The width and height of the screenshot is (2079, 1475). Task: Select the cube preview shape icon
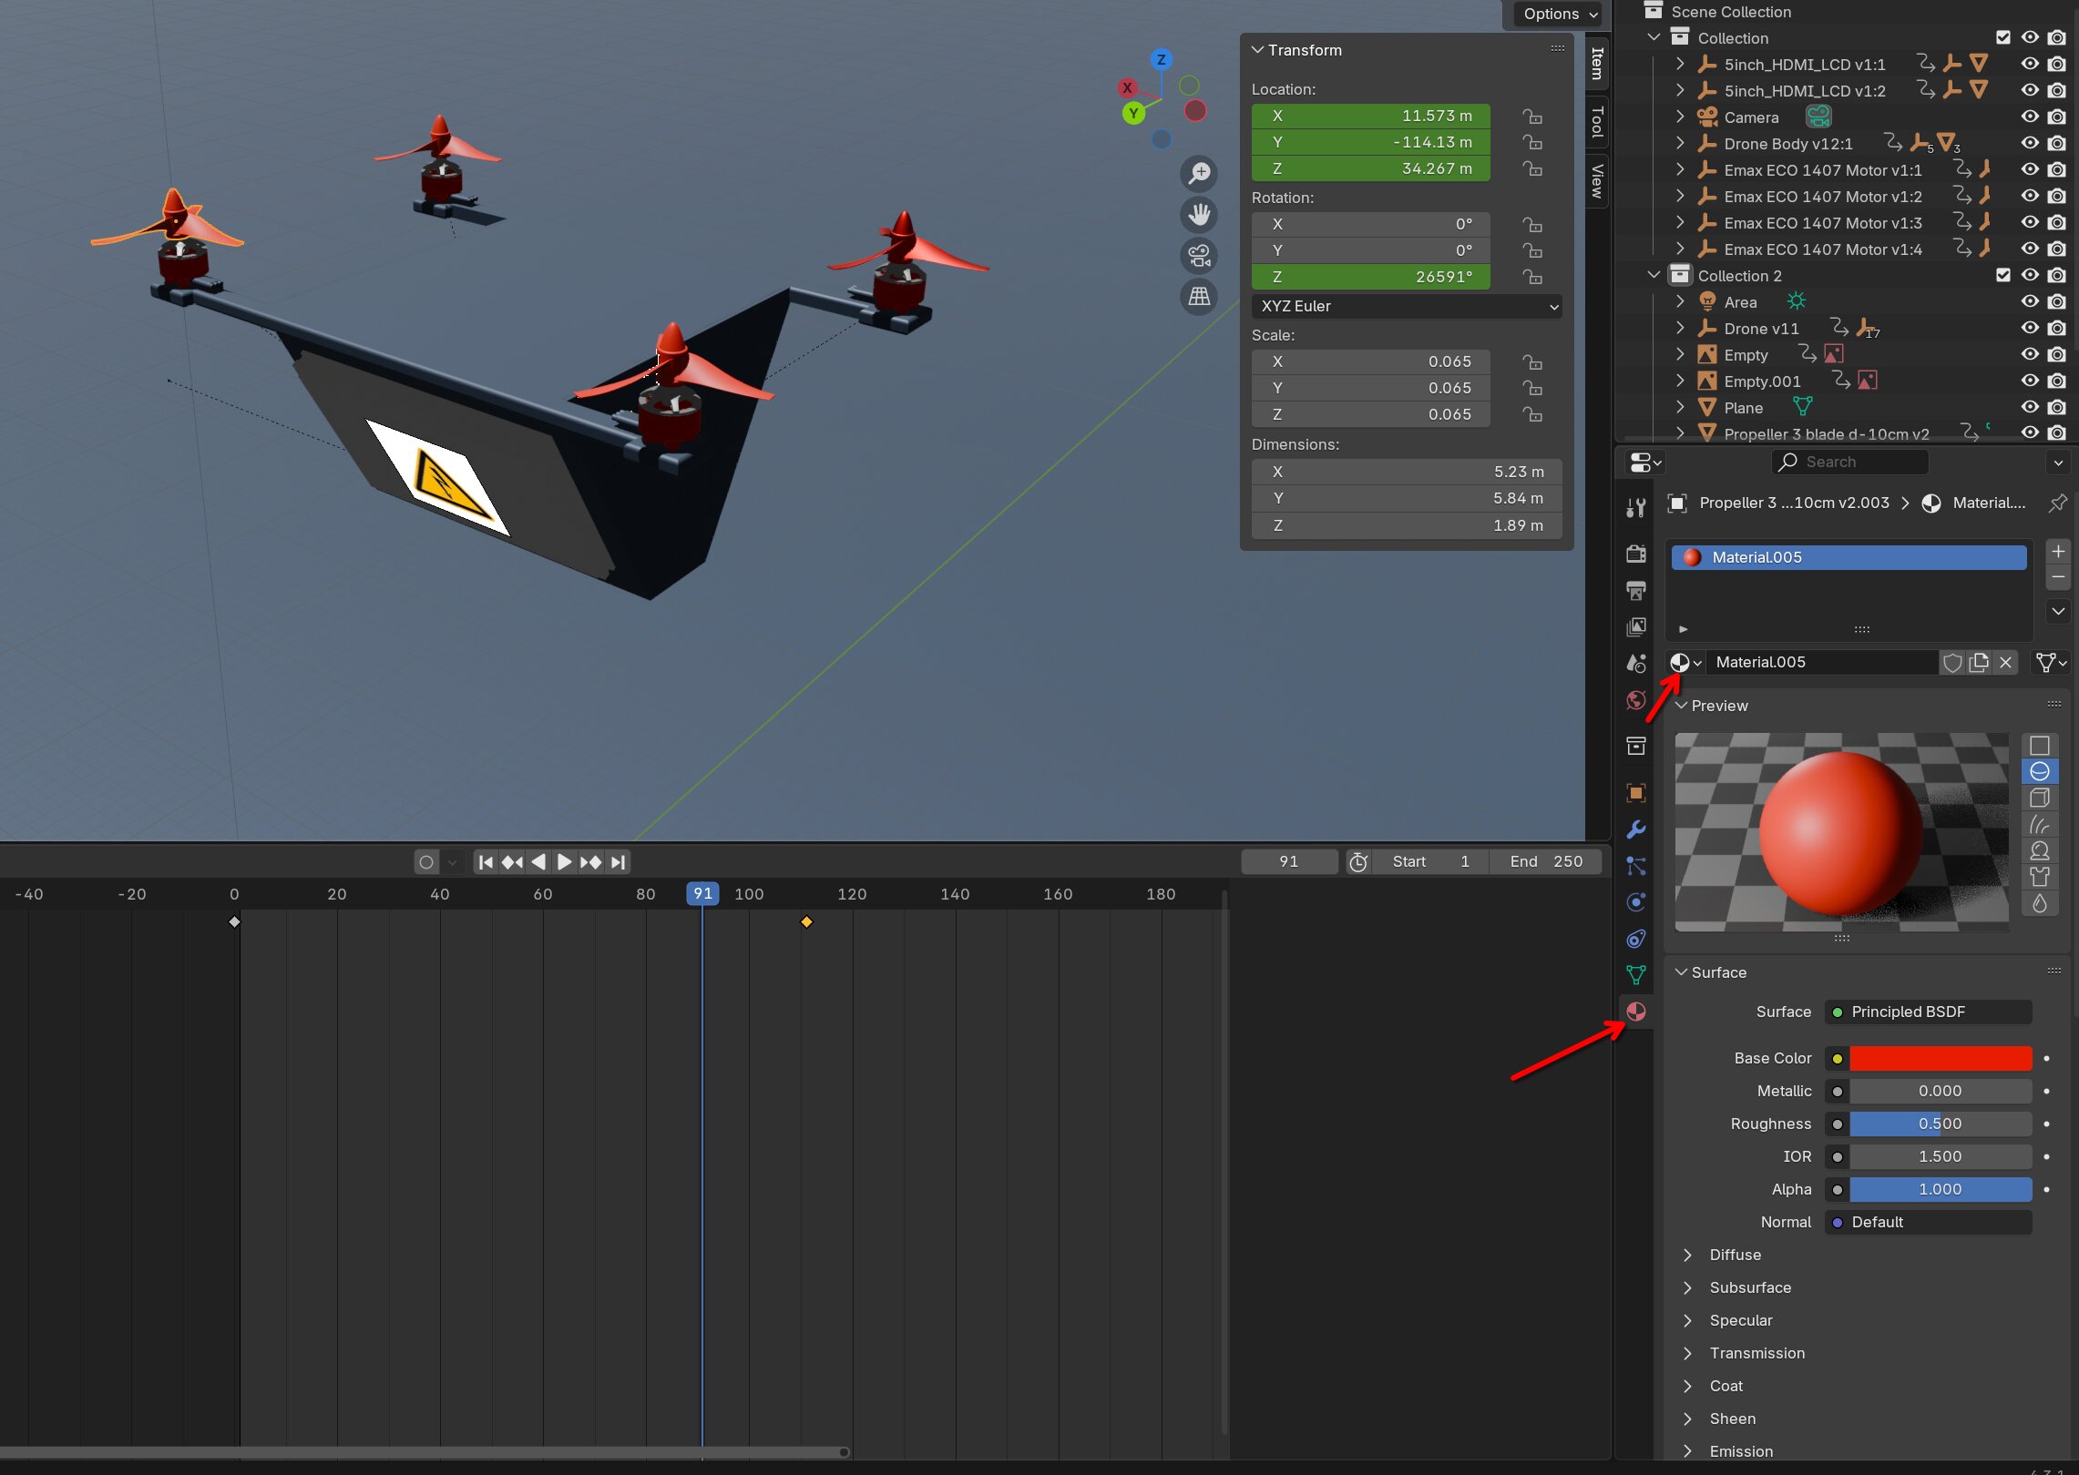click(2040, 798)
